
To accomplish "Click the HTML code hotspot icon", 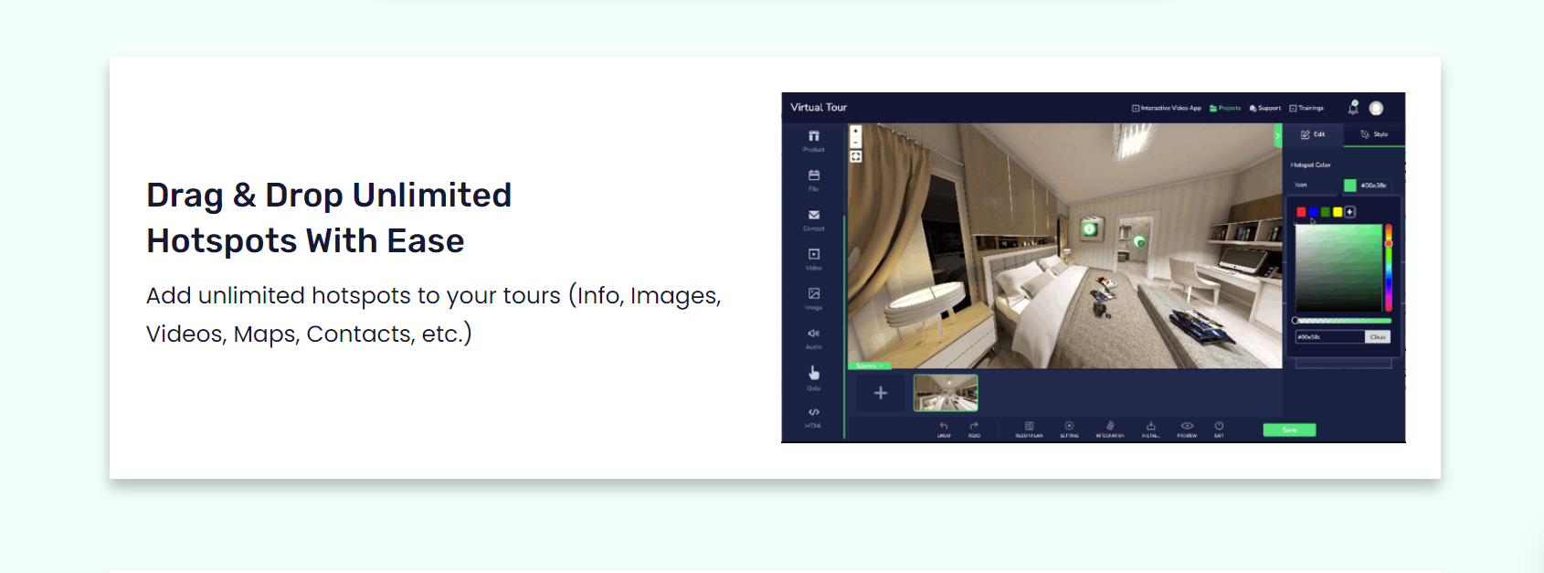I will (x=813, y=413).
